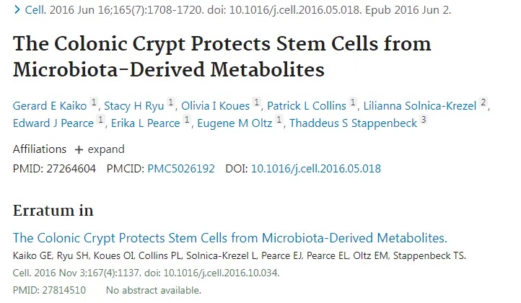521x303 pixels.
Task: Open author Thaddeus S Stappenbeck
Action: point(353,123)
